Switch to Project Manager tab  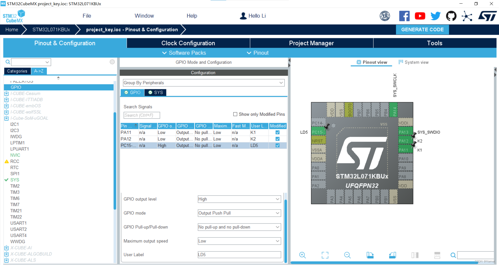[312, 43]
